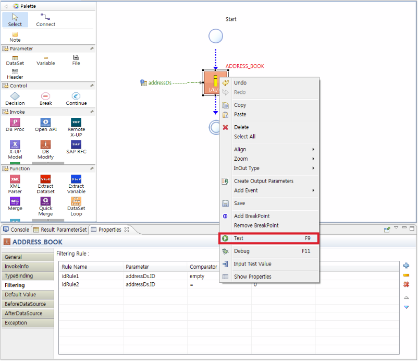Select the Open API invoke icon

click(45, 125)
